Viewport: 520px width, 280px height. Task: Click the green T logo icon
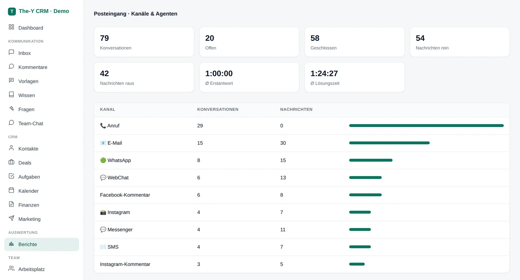coord(12,12)
